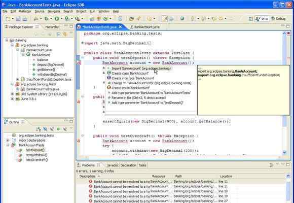The width and height of the screenshot is (294, 203).
Task: Select testWithdraw() in the Outline
Action: (36, 155)
